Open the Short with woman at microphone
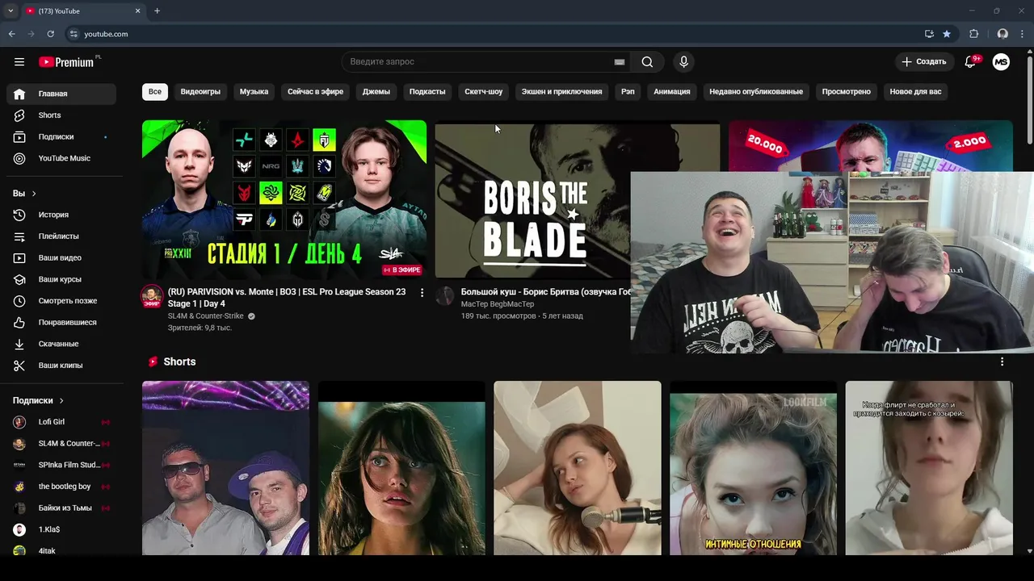 coord(578,468)
